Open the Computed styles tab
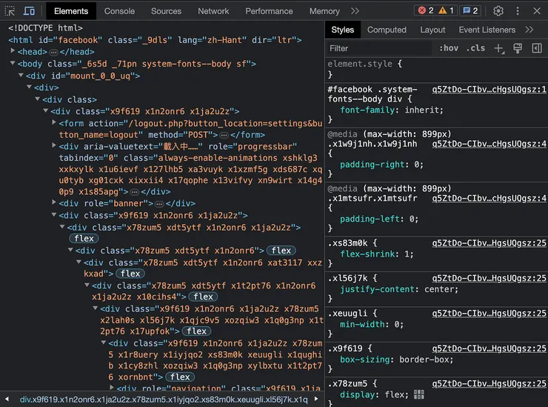Screen dimensions: 548x407 [x=387, y=30]
